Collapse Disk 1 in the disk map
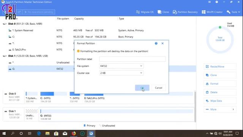The image size is (243, 137). point(6,111)
